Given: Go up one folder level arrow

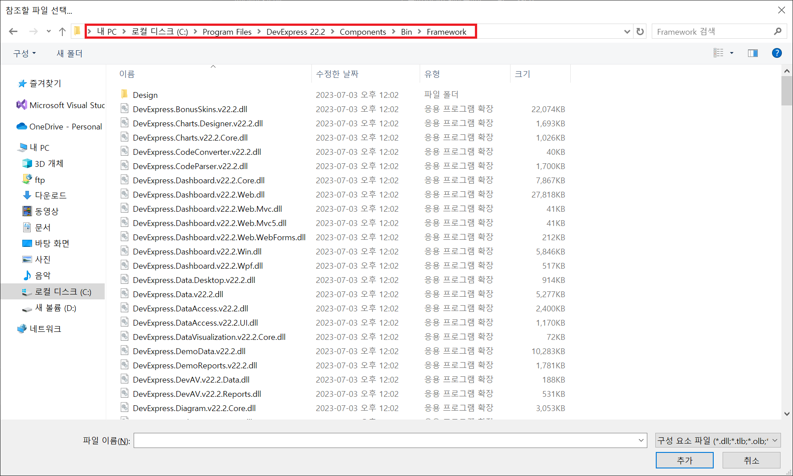Looking at the screenshot, I should tap(62, 32).
